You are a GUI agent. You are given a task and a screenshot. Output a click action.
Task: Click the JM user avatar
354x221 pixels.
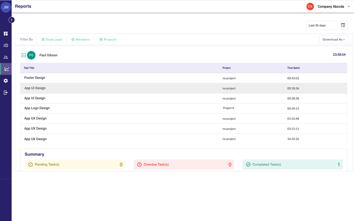6,7
